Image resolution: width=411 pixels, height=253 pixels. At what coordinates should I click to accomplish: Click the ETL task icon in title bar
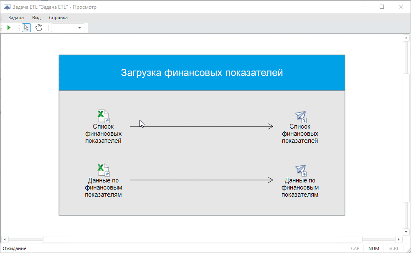[7, 7]
